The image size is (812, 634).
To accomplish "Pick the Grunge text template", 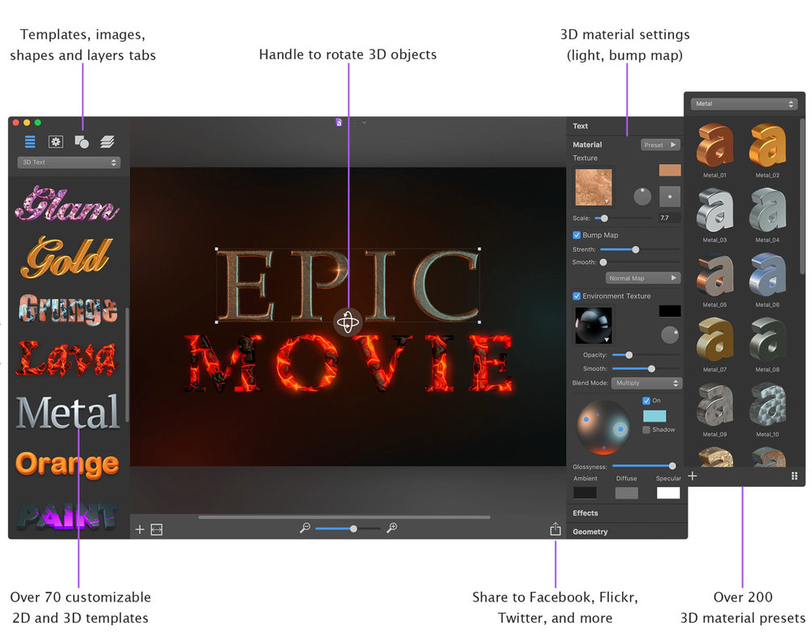I will (x=67, y=310).
